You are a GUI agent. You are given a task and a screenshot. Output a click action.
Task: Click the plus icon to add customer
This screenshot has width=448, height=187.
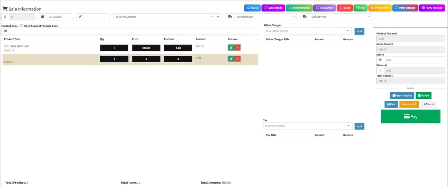(218, 17)
